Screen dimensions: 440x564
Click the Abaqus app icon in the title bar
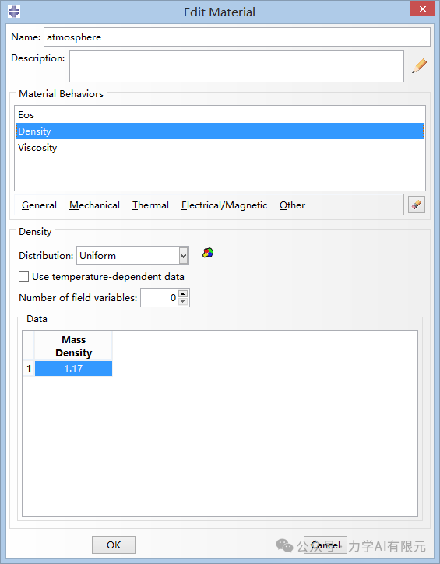pos(14,12)
